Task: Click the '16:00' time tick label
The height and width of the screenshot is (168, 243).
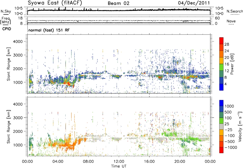Action: (x=149, y=162)
